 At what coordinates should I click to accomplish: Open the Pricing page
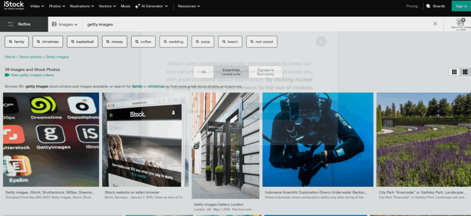[x=412, y=6]
